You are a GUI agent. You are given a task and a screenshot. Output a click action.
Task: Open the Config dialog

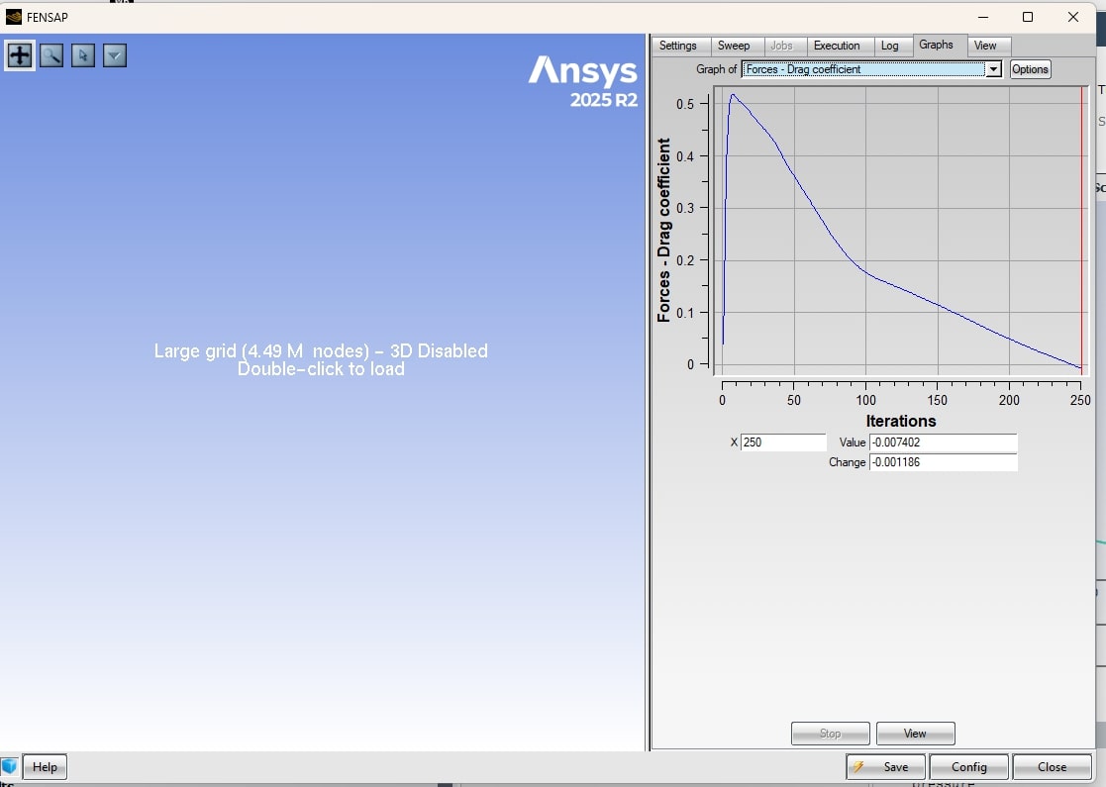[968, 767]
